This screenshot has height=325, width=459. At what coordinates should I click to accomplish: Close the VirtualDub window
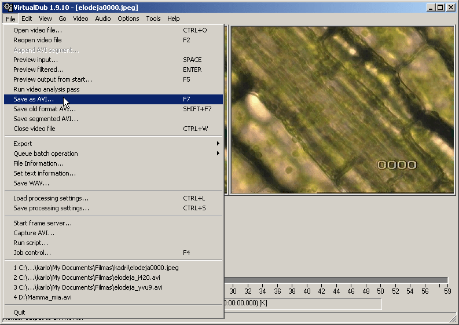click(x=451, y=8)
